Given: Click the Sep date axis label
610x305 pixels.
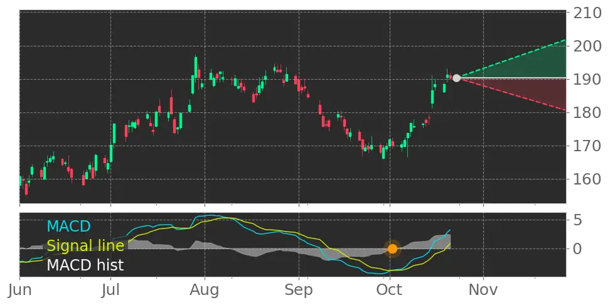Looking at the screenshot, I should point(299,291).
